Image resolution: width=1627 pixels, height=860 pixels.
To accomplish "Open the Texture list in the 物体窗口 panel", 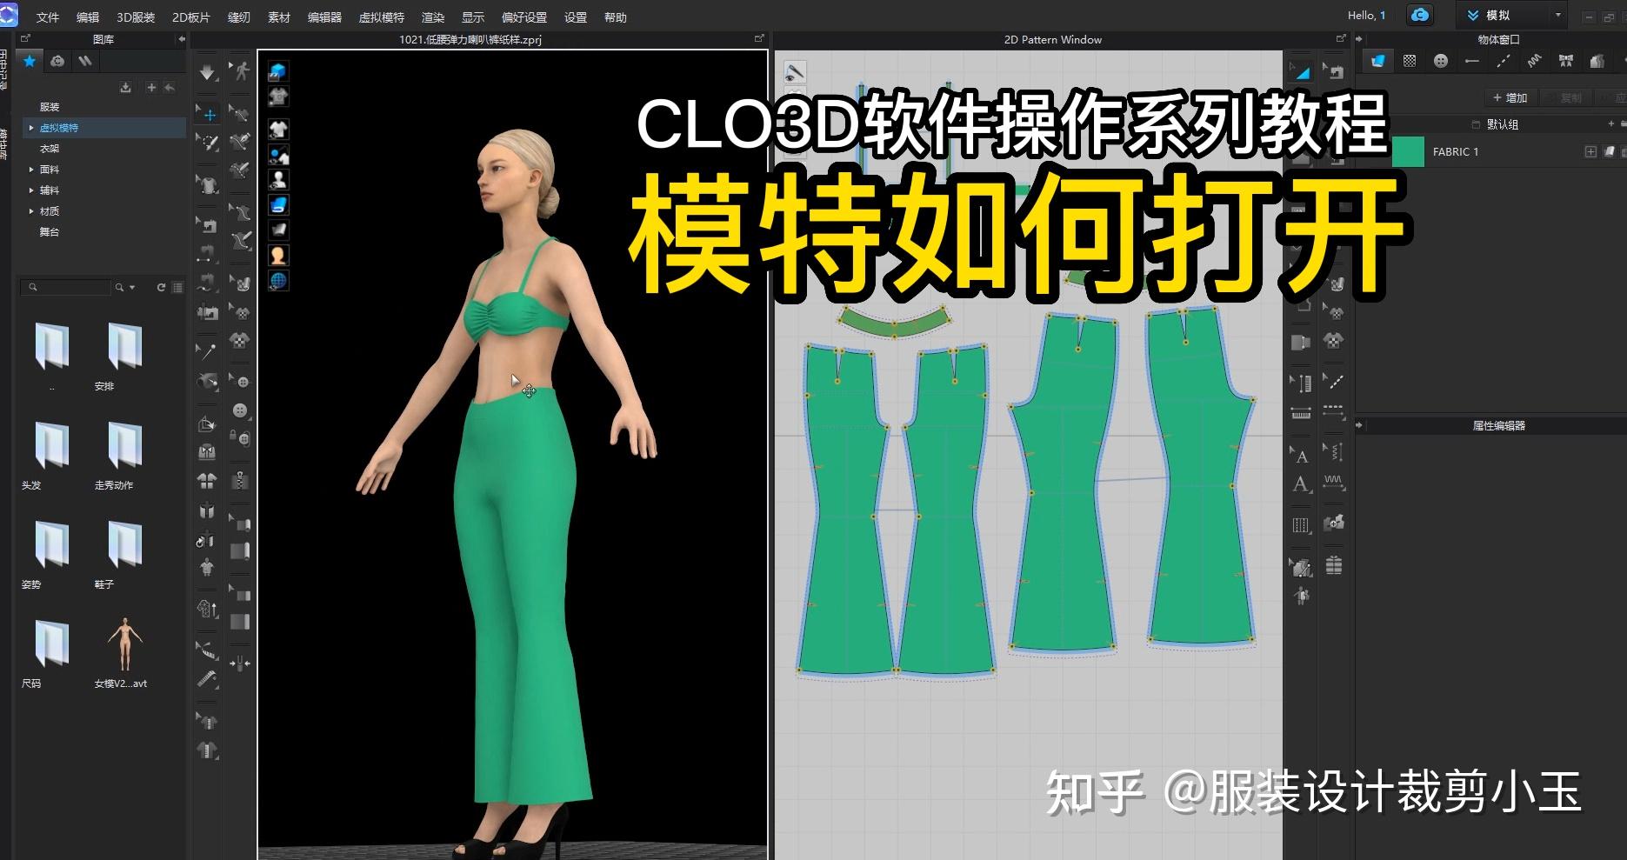I will point(1410,61).
